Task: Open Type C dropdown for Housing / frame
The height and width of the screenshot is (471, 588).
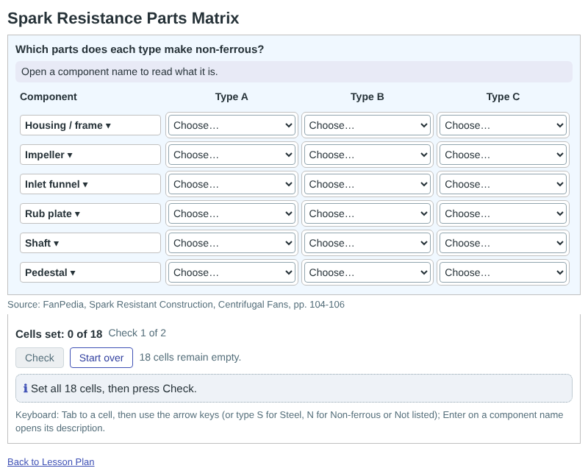Action: (x=503, y=125)
